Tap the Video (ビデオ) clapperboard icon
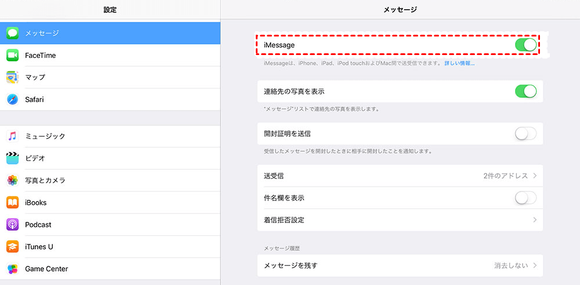Screen dimensions: 580x285 point(13,158)
